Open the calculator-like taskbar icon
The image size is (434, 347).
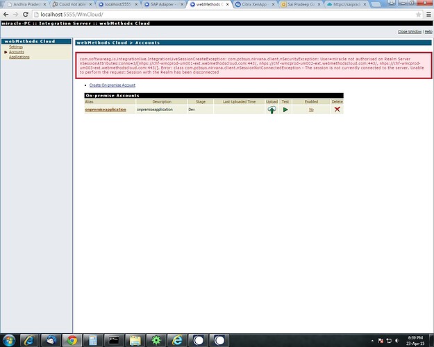coord(93,340)
